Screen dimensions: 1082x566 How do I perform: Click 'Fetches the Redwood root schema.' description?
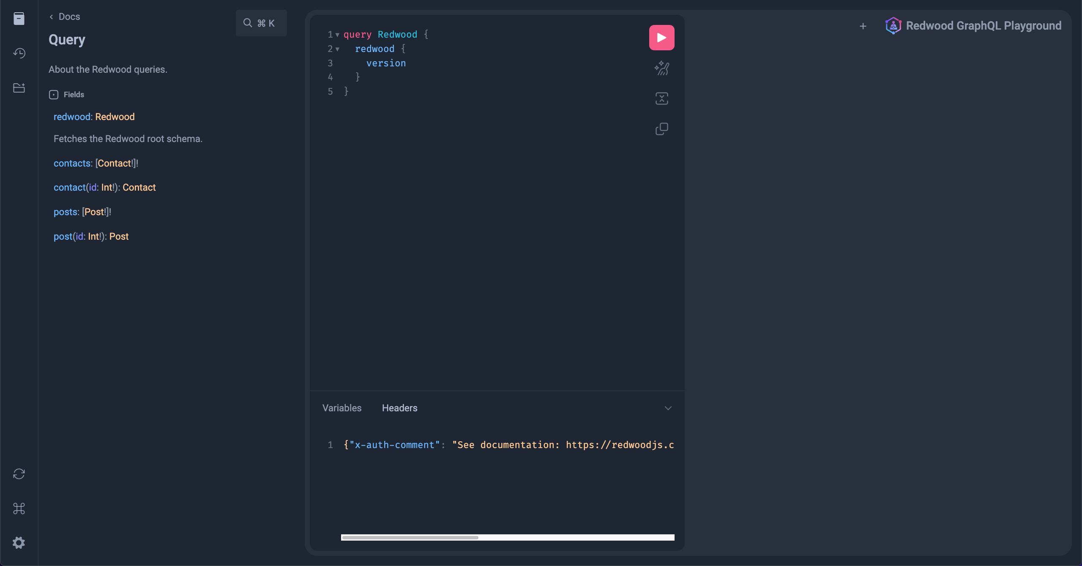point(128,139)
